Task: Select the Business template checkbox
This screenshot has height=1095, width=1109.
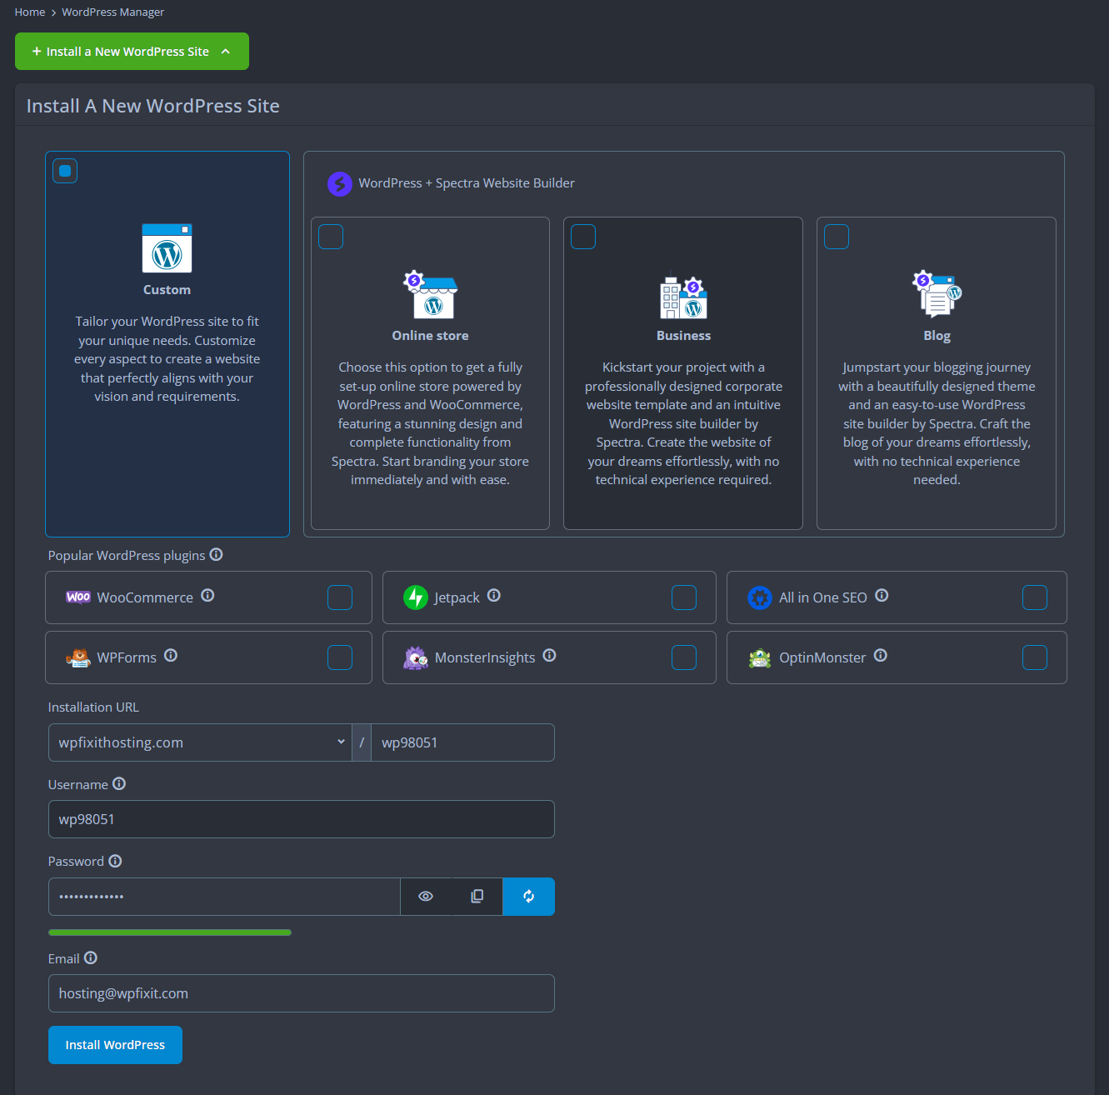Action: pos(583,237)
